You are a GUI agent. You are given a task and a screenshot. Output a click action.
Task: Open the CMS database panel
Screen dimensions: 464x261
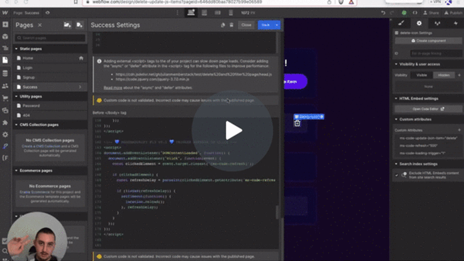point(5,73)
